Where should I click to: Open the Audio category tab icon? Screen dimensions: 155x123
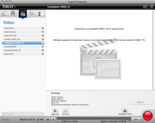point(14,13)
